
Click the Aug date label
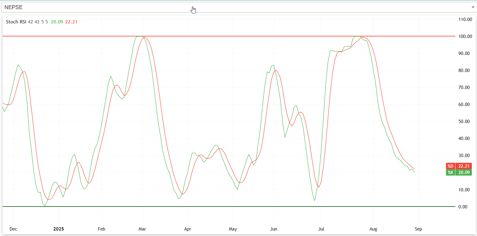pos(373,229)
